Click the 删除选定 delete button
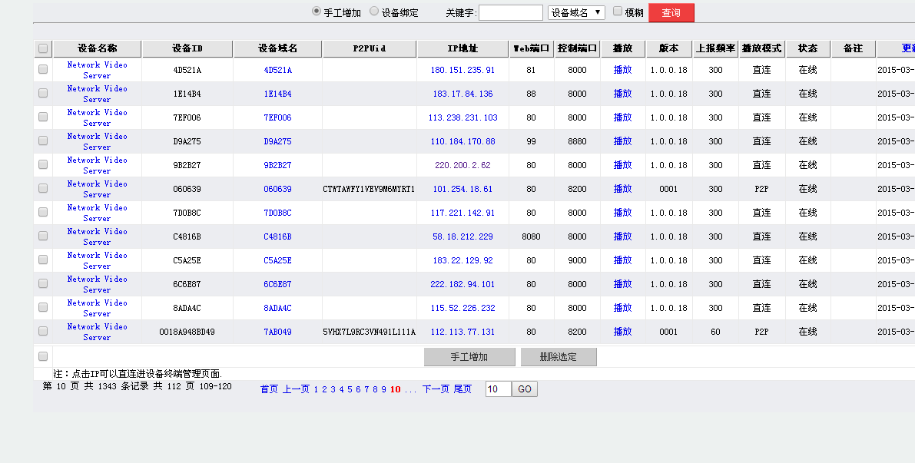The height and width of the screenshot is (463, 915). click(559, 357)
